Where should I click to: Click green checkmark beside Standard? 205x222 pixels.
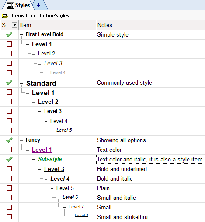(9, 82)
